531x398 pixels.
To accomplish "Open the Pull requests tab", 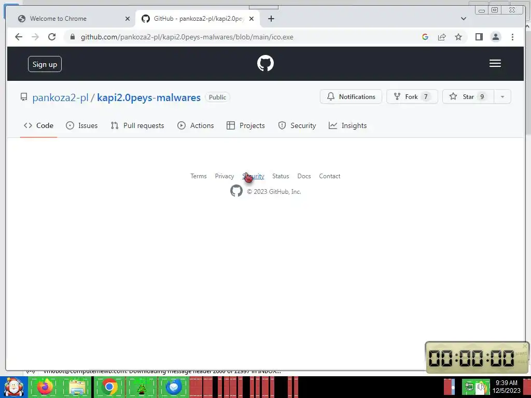I will (137, 125).
